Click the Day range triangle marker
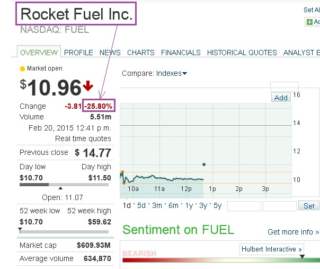 coord(60,188)
